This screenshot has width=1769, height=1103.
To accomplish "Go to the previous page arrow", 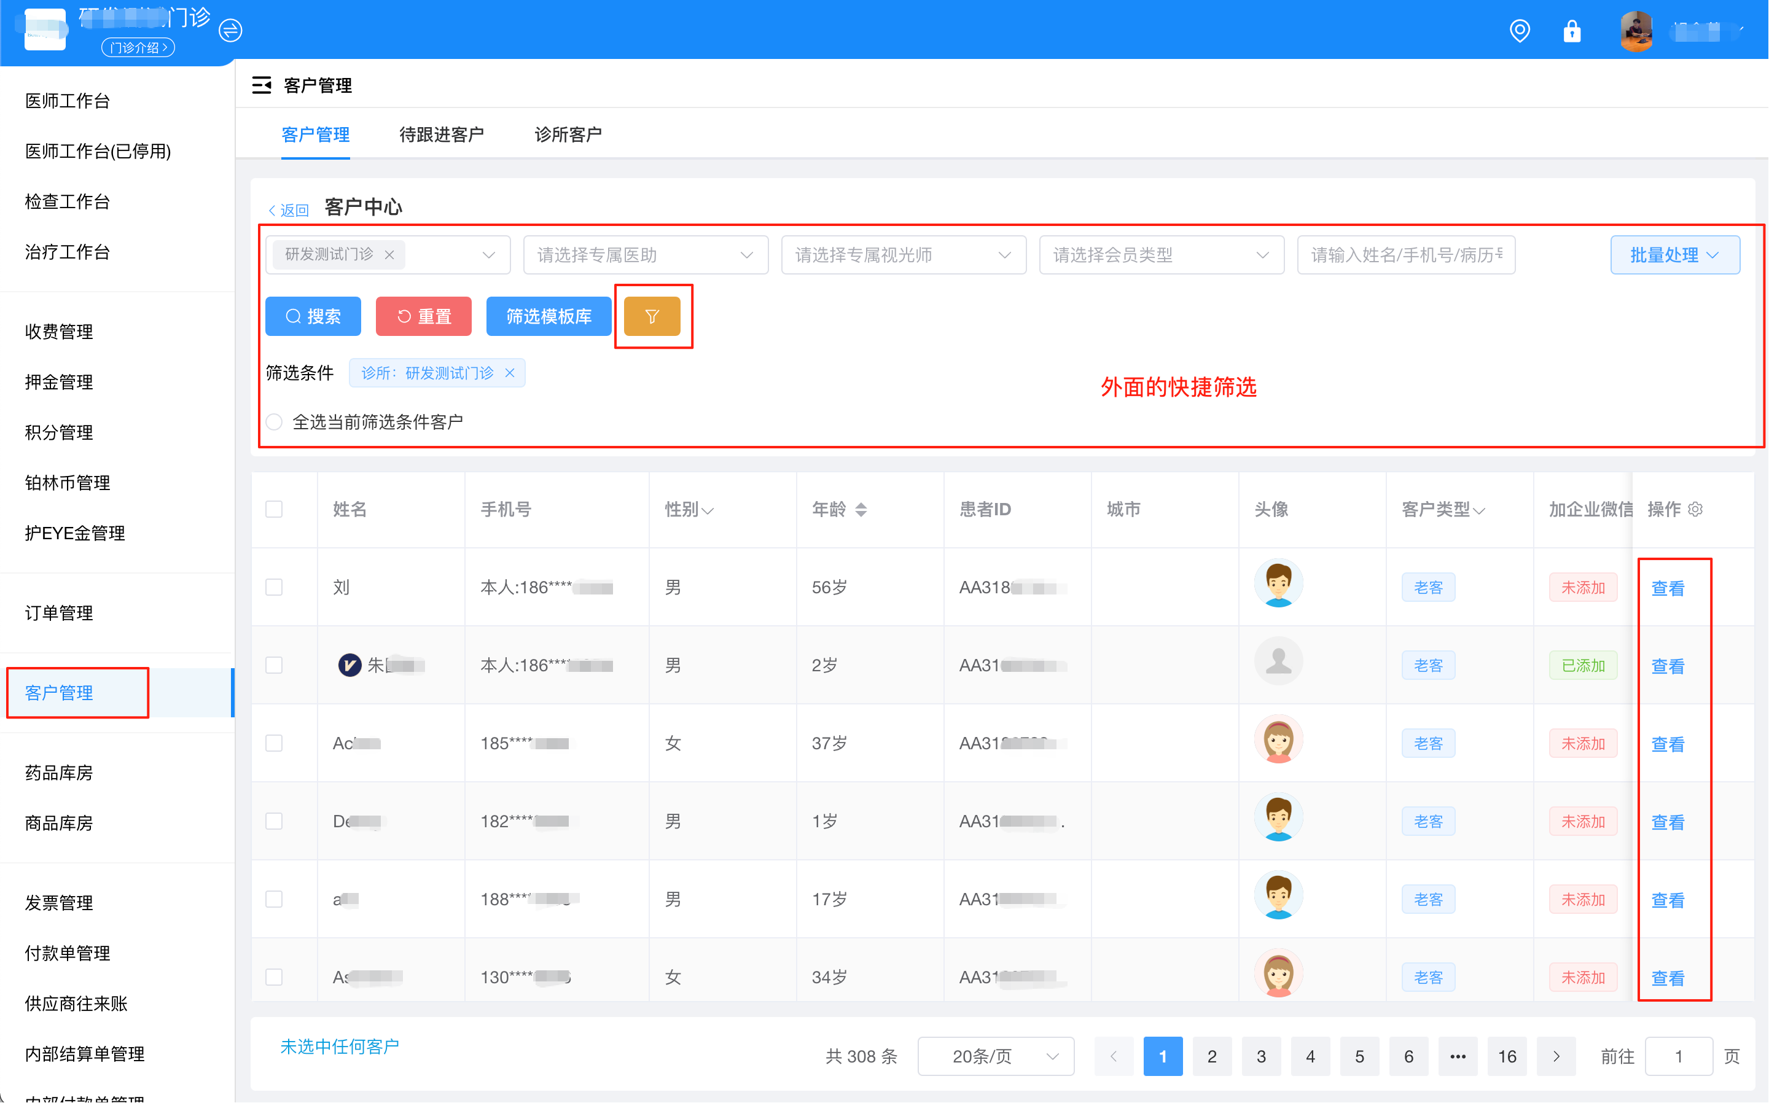I will [1113, 1056].
